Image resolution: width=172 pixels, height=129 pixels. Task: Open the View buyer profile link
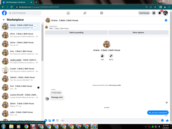tap(115, 85)
